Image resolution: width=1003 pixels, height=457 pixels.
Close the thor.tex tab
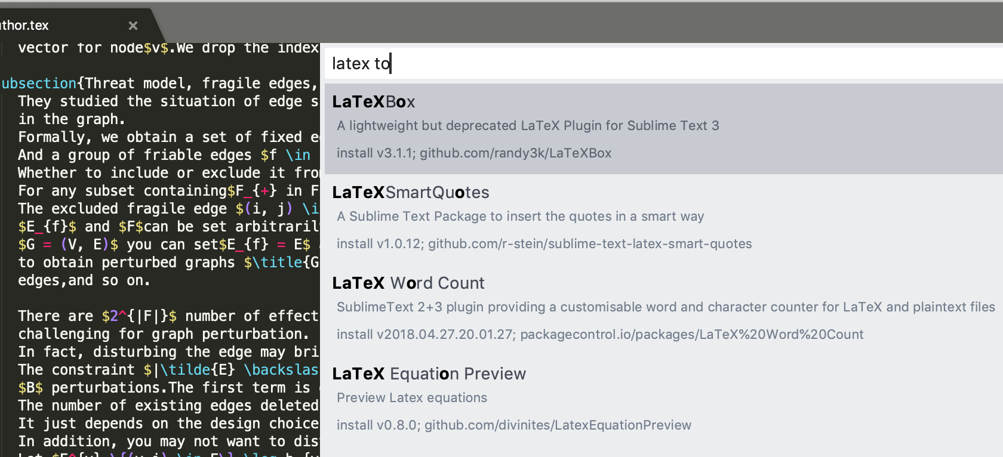coord(133,26)
